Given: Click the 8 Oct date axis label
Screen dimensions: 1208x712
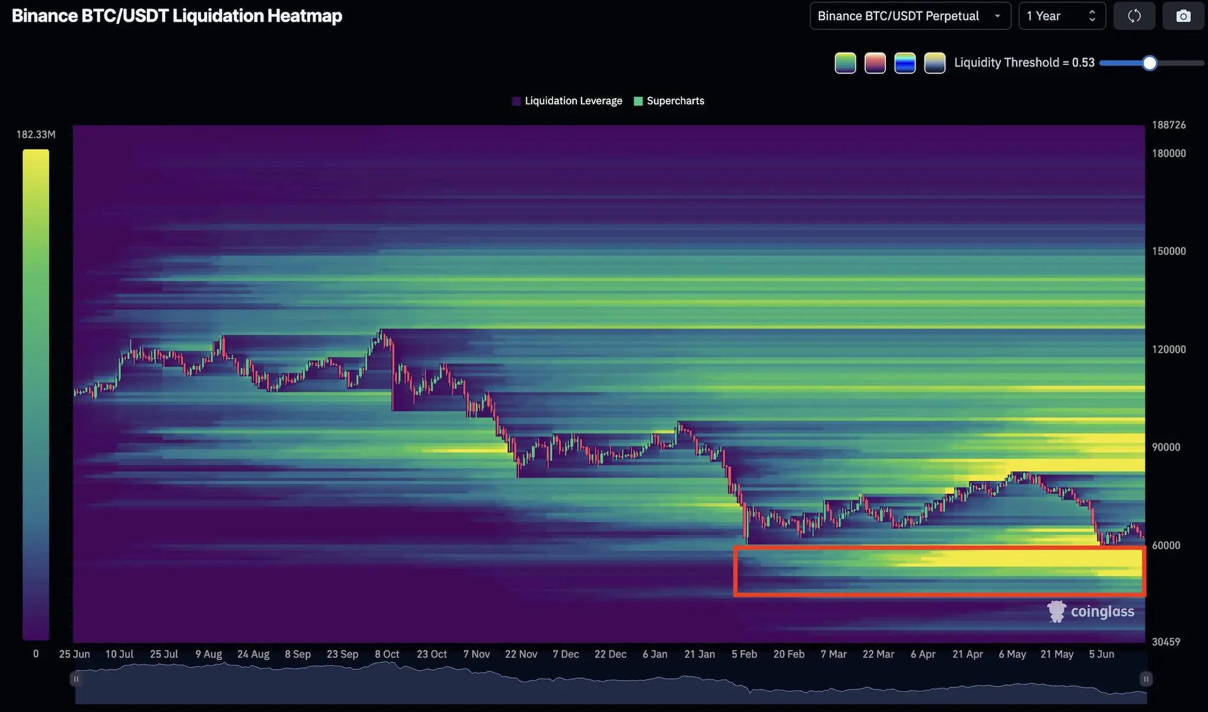Looking at the screenshot, I should click(x=387, y=654).
